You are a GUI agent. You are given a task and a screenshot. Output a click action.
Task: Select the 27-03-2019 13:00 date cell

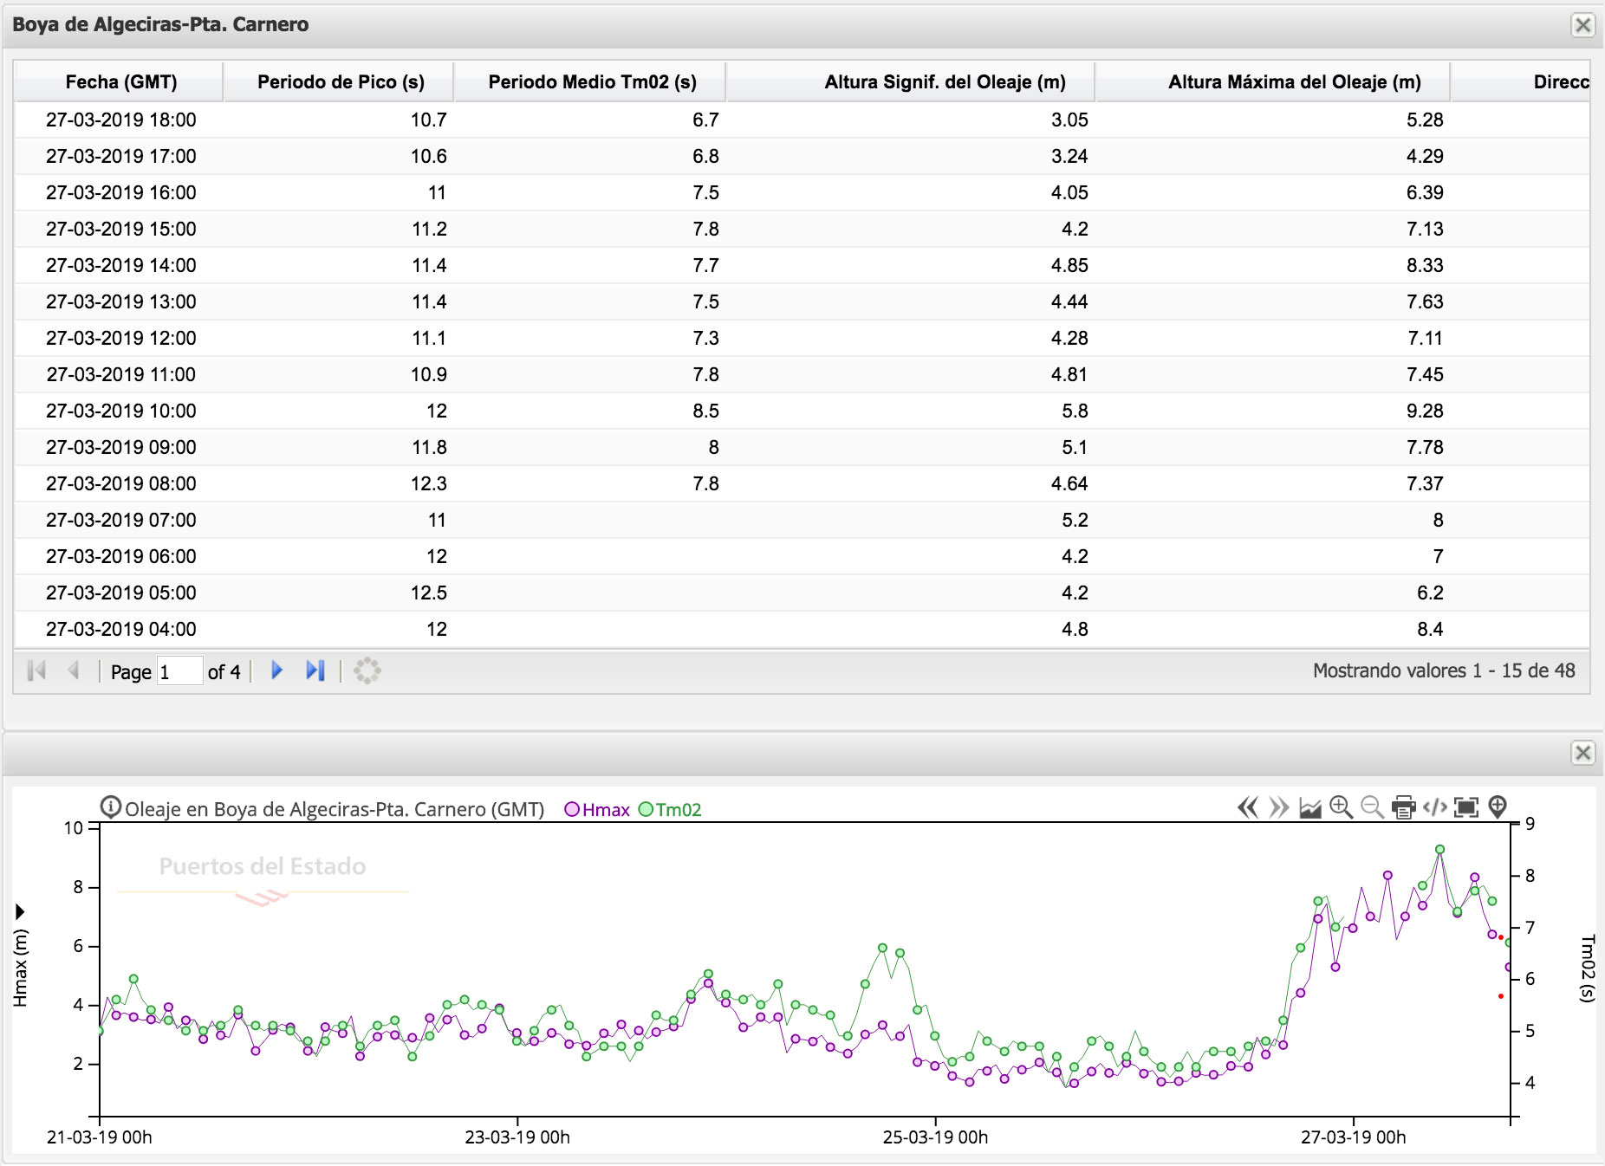point(120,301)
